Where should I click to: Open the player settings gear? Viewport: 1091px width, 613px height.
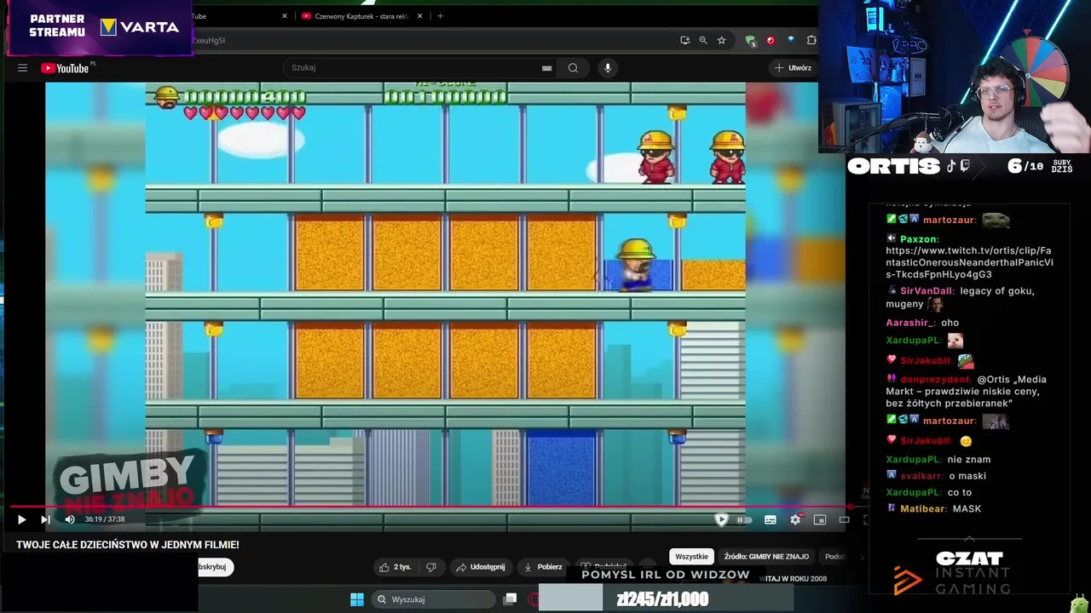click(795, 519)
